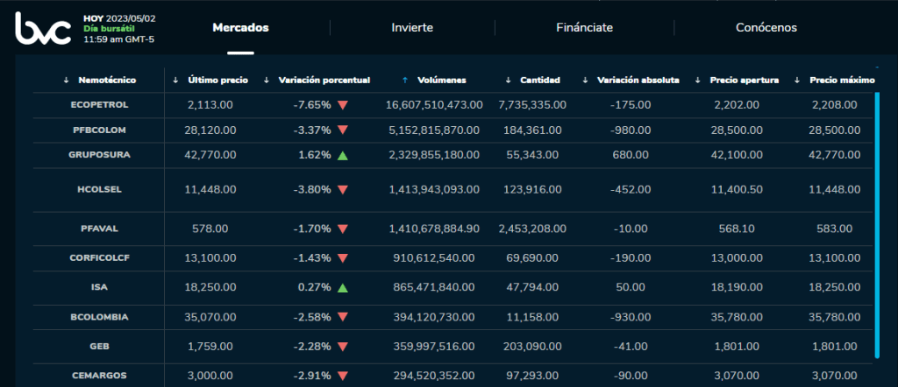Viewport: 898px width, 387px height.
Task: Click ECOPETROL last price 2,113.00
Action: tap(210, 105)
